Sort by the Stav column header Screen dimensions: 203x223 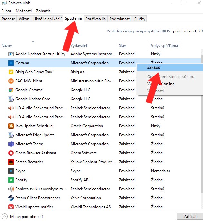point(133,46)
